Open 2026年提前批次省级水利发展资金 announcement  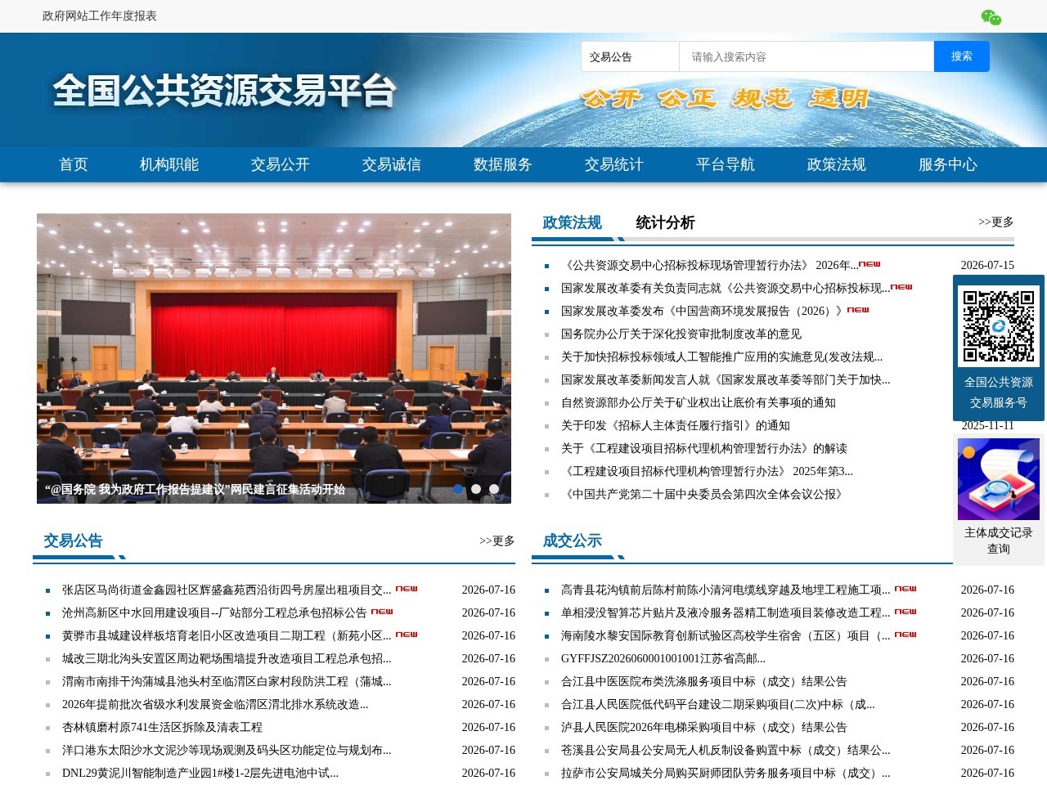click(x=215, y=704)
